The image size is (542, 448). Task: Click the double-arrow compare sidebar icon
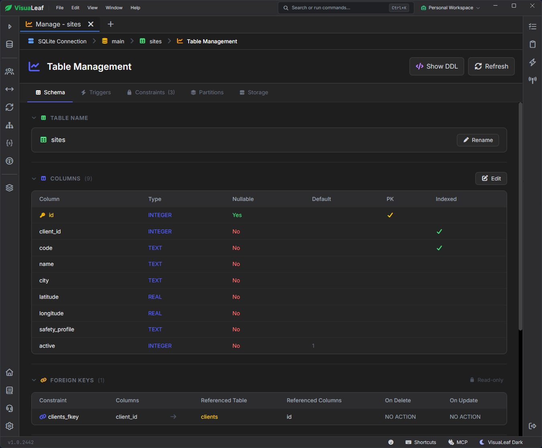pos(10,89)
